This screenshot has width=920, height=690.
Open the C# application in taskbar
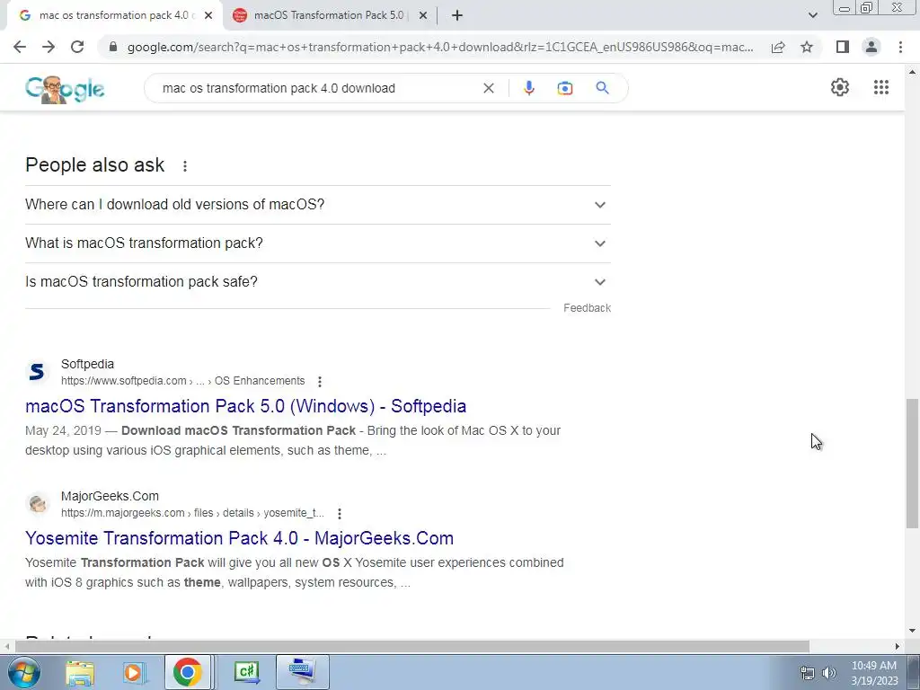coord(246,672)
